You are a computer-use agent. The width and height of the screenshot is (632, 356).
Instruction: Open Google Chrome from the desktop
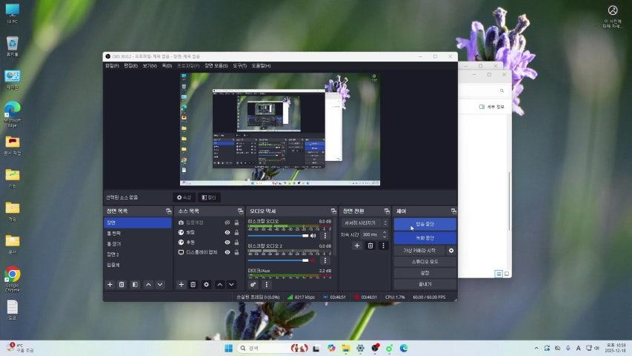(x=12, y=276)
